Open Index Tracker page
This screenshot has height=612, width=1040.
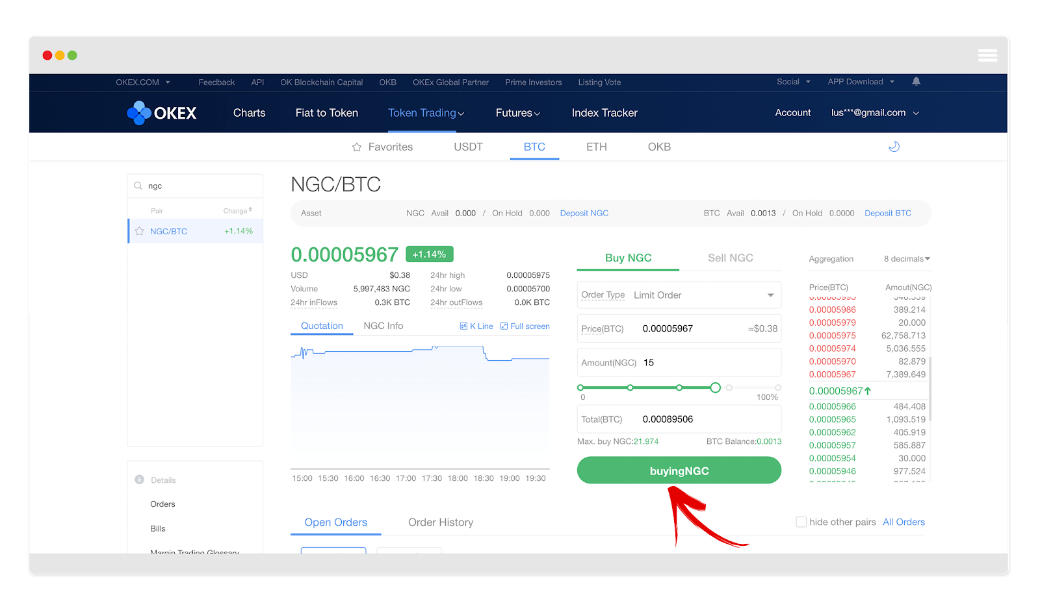tap(604, 113)
